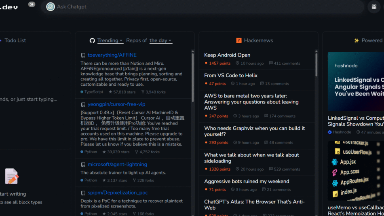Click the sparkle badge next to the logo
Screen dimensions: 384x216
point(32,4)
